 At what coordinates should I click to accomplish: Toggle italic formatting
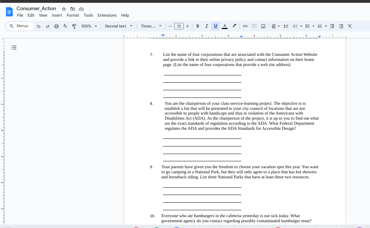point(206,26)
